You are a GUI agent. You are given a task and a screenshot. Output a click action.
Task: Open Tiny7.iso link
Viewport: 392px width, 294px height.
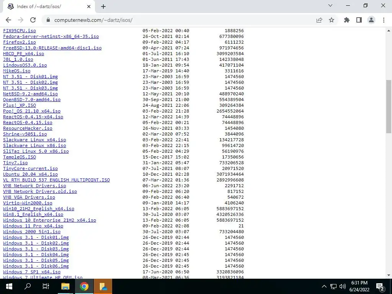[15, 163]
